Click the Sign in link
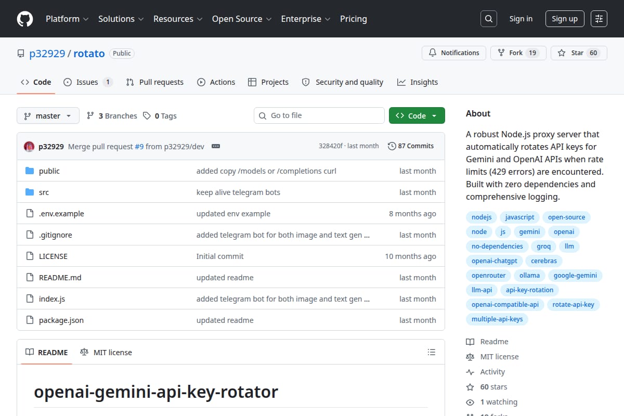 click(521, 19)
